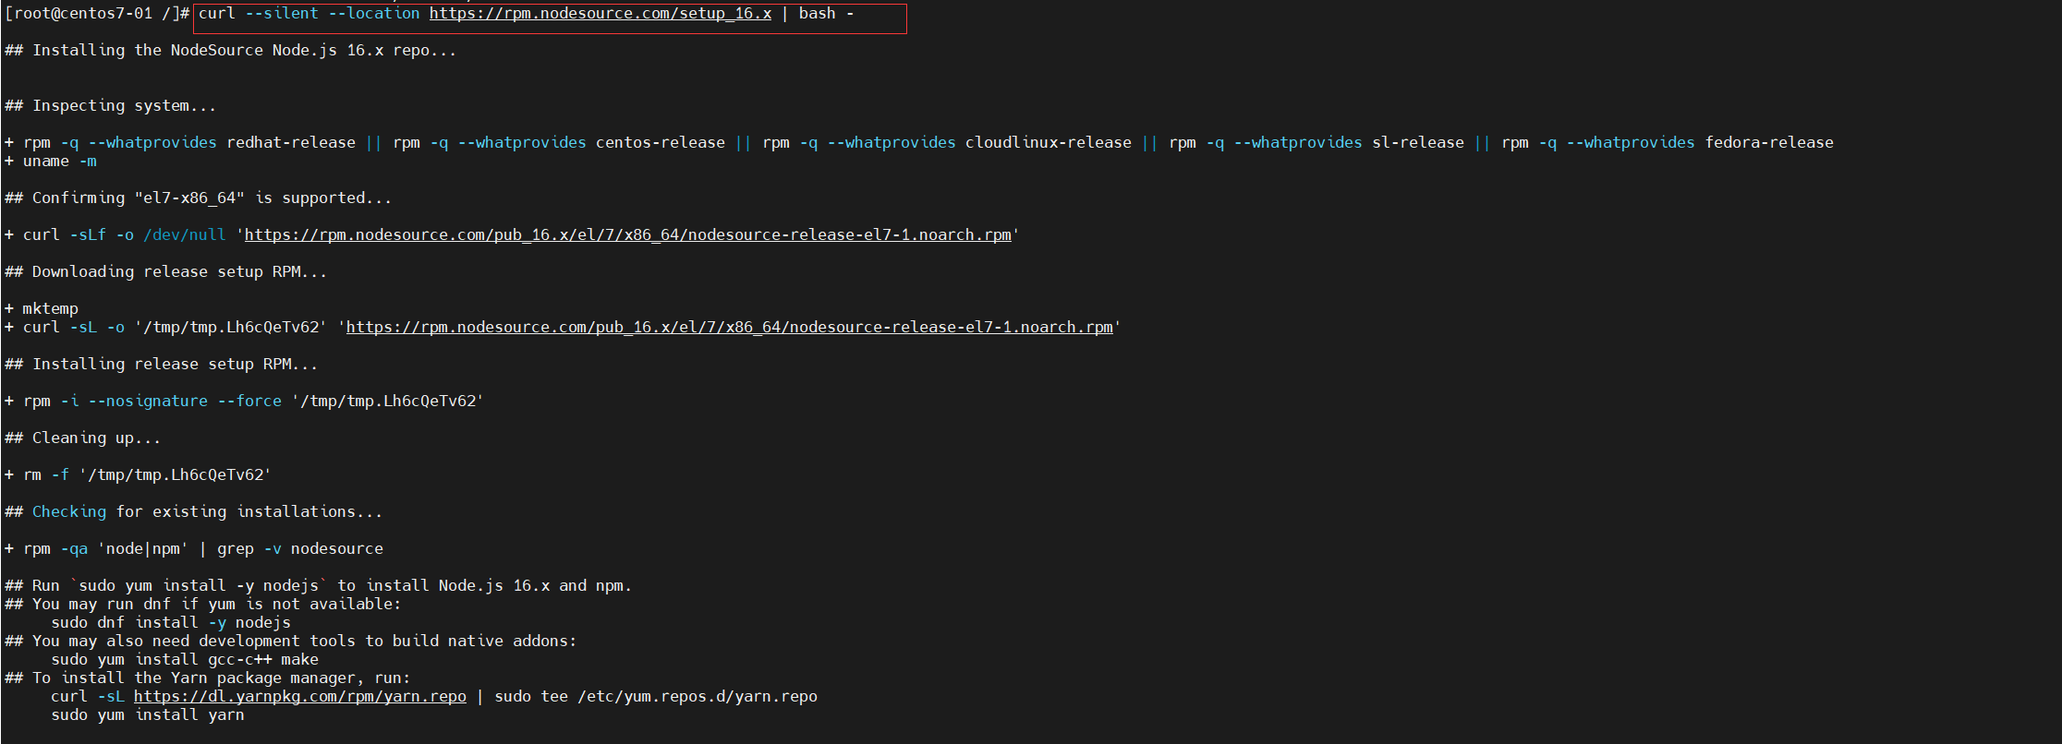Click the "--nosignature" option text
Image resolution: width=2062 pixels, height=744 pixels.
pyautogui.click(x=148, y=402)
